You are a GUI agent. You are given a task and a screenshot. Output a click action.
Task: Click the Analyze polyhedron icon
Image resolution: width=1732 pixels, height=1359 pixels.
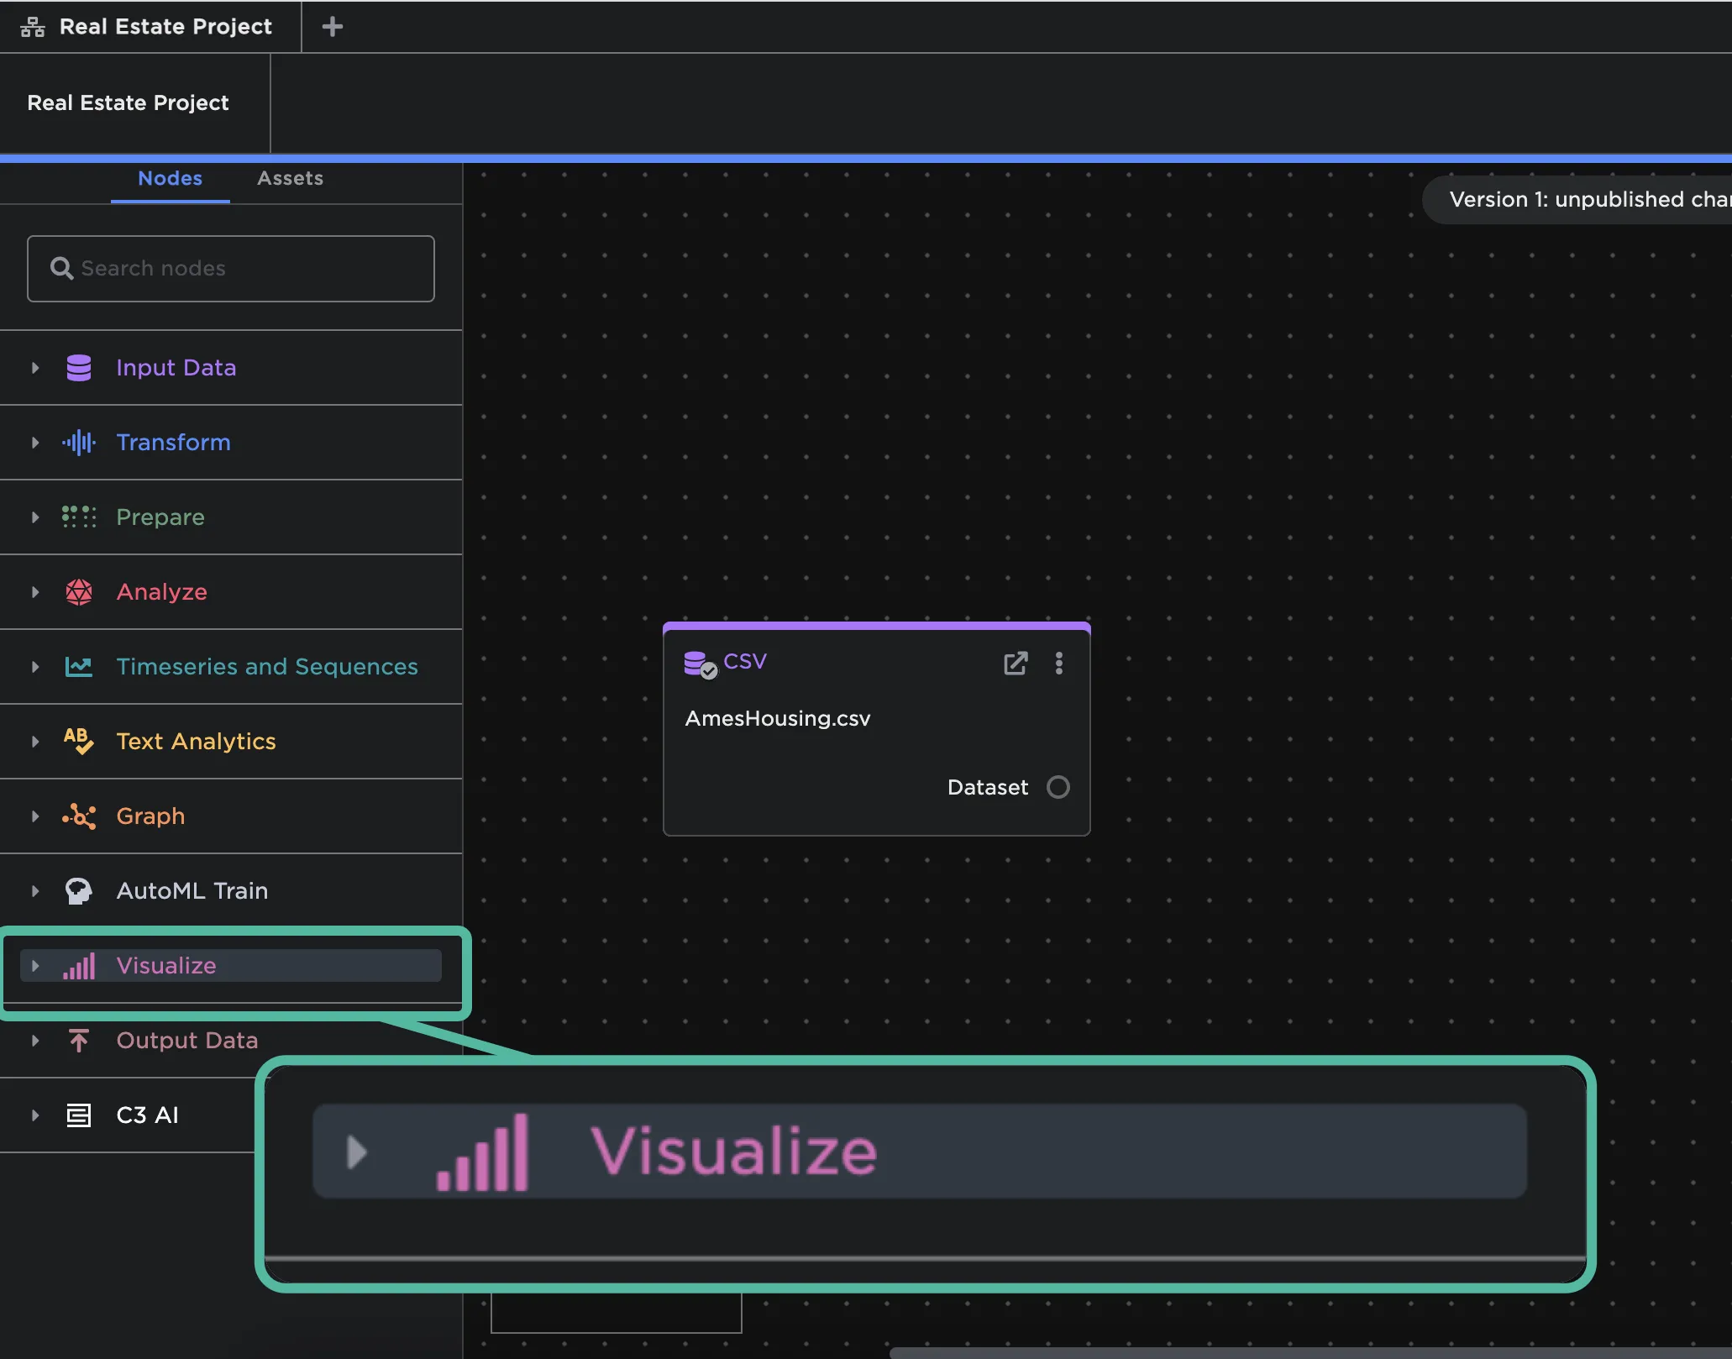78,592
